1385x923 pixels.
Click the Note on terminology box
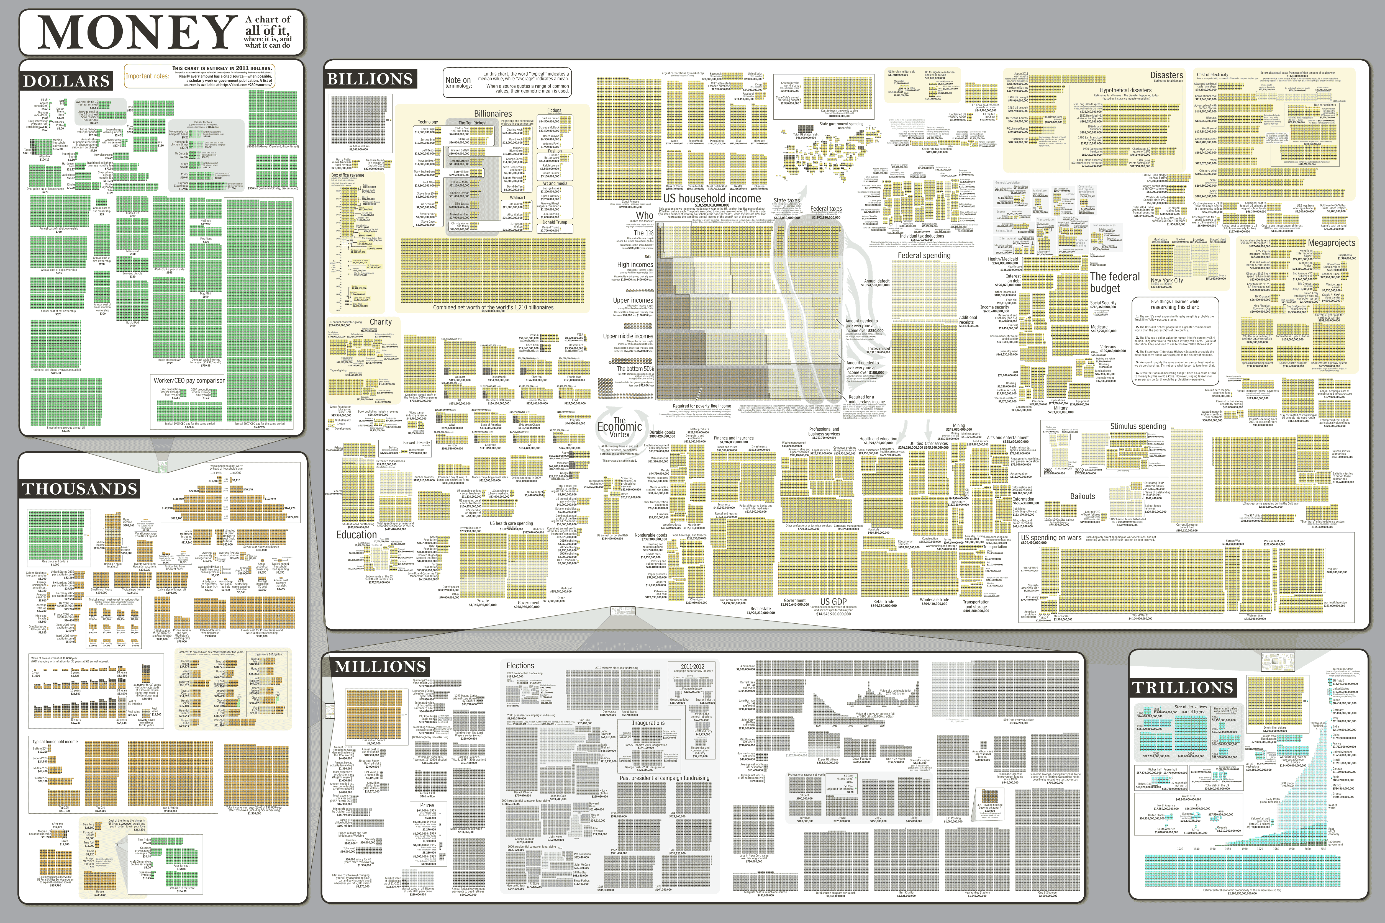click(x=507, y=83)
